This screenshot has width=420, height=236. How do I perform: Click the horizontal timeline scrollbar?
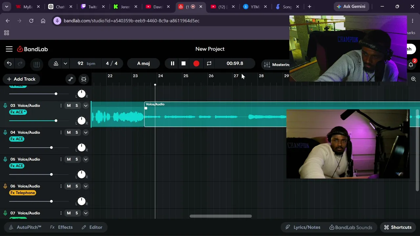(x=221, y=216)
